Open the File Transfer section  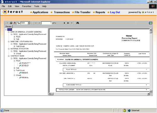tap(83, 12)
